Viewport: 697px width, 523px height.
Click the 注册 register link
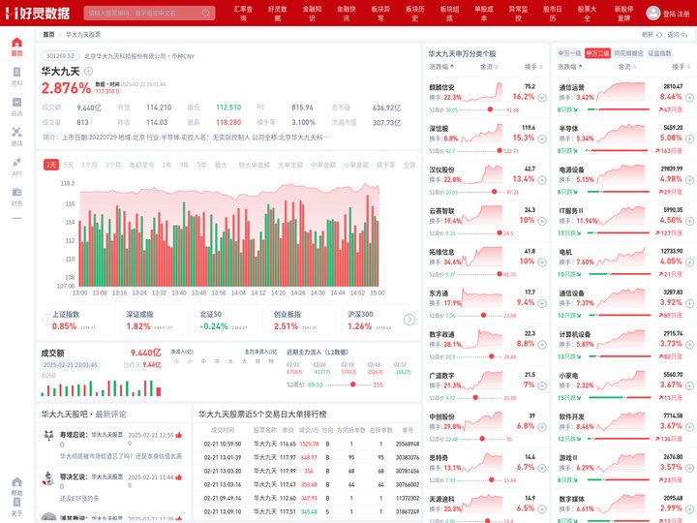683,14
